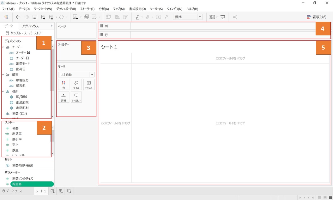Open the マップ(M) menu

(119, 9)
